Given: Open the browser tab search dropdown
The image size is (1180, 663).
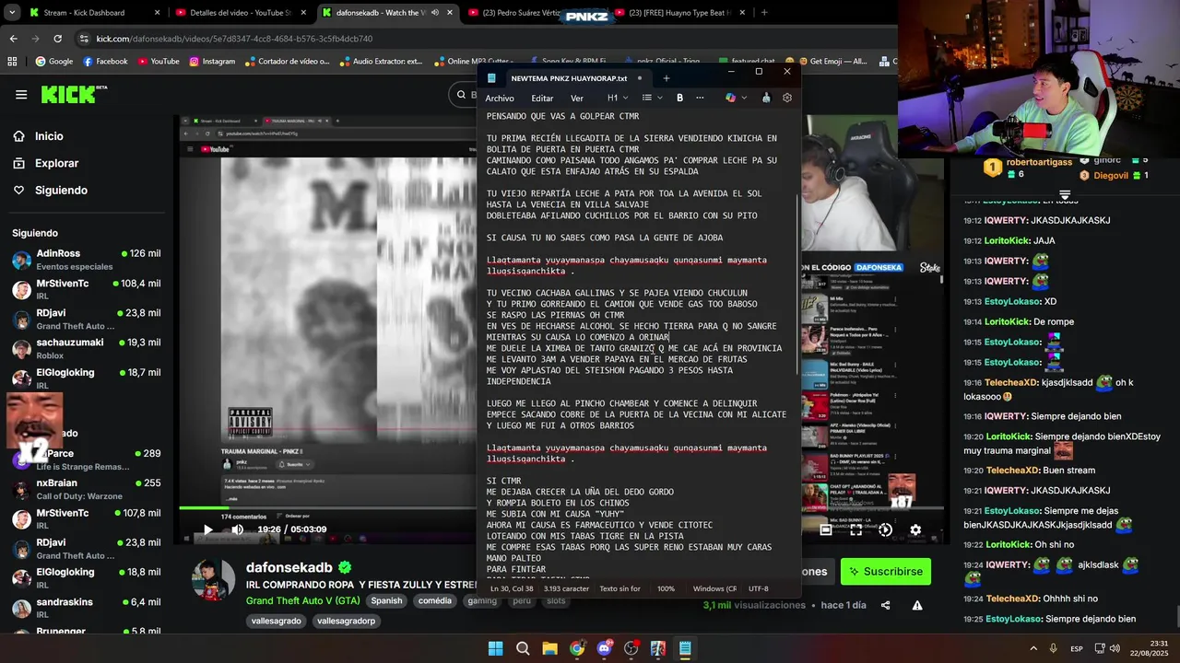Looking at the screenshot, I should [x=12, y=13].
